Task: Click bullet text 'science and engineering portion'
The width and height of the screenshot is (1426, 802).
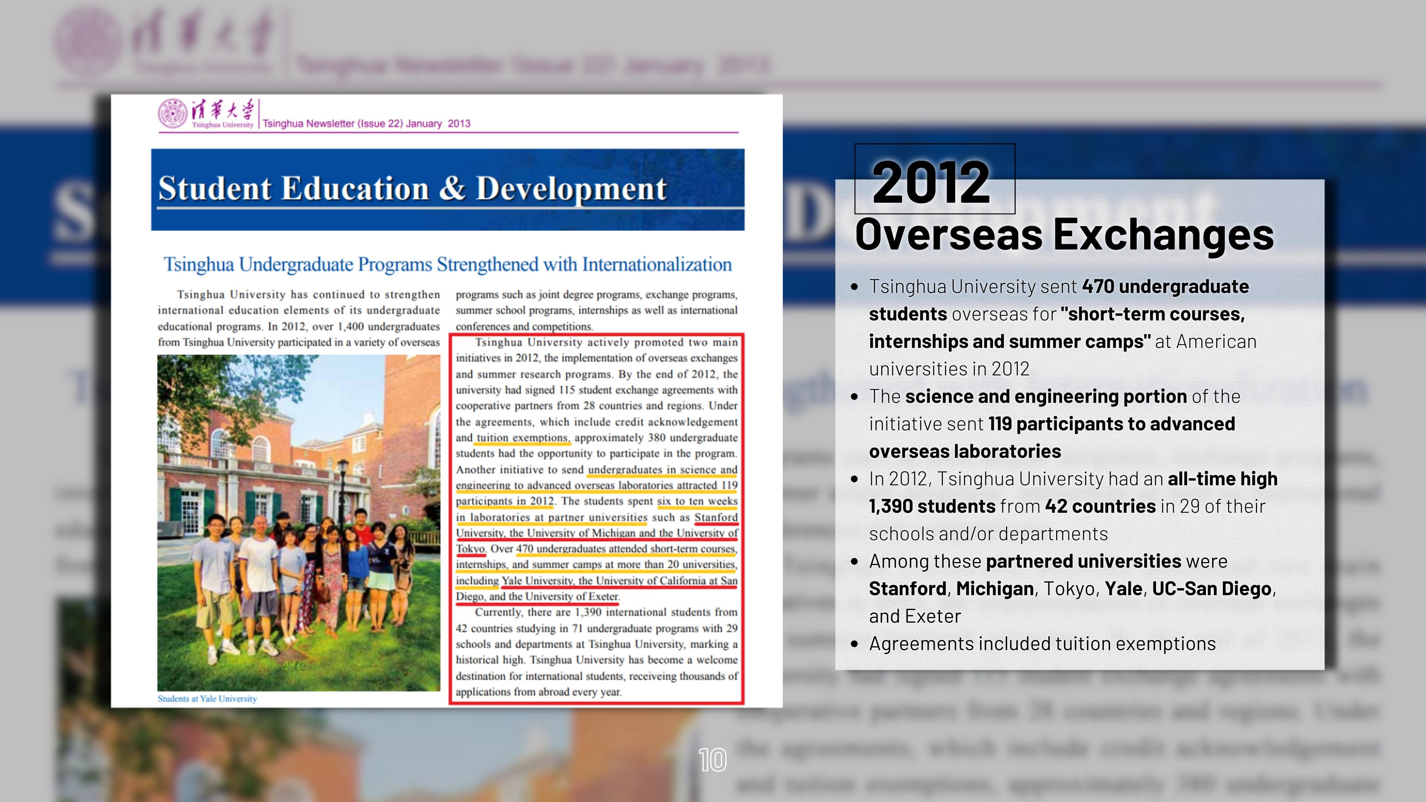Action: (1046, 396)
